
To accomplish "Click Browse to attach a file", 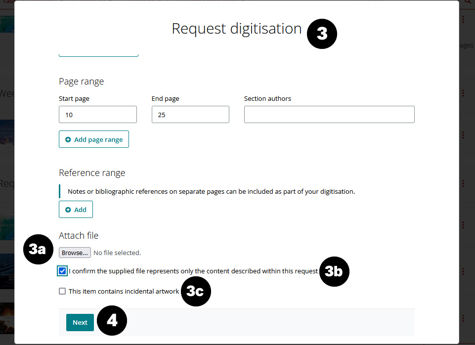I will (x=74, y=253).
